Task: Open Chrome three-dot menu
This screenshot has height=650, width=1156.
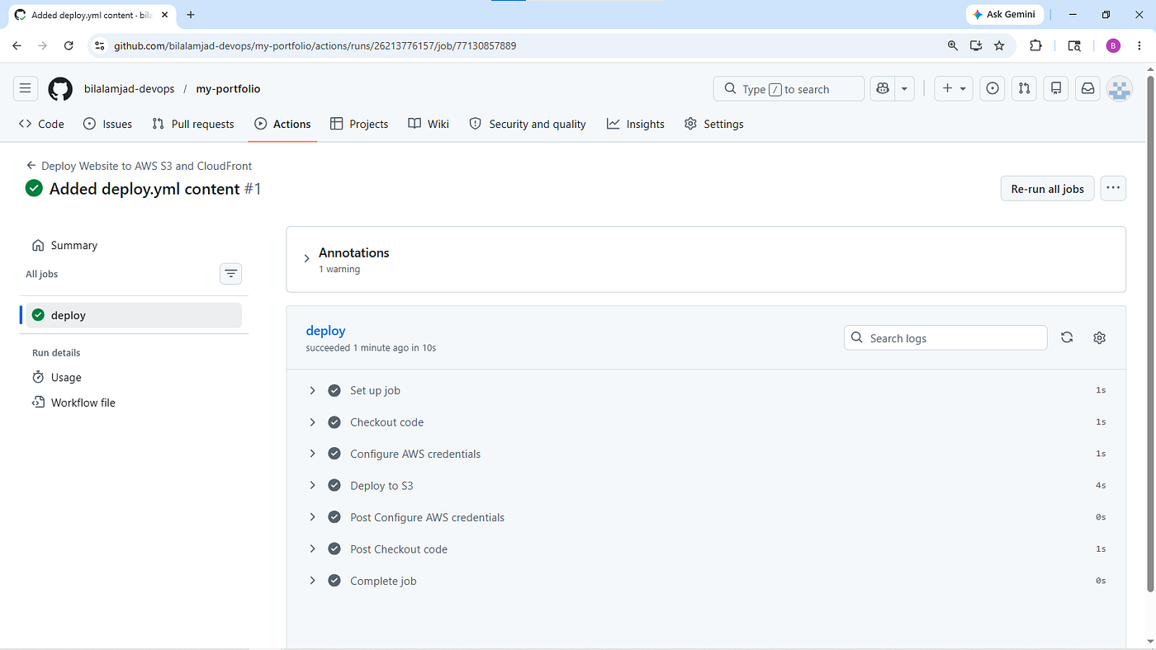Action: (x=1139, y=45)
